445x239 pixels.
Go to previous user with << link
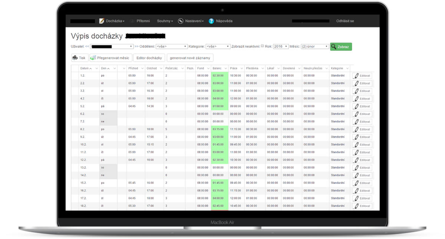tap(87, 46)
